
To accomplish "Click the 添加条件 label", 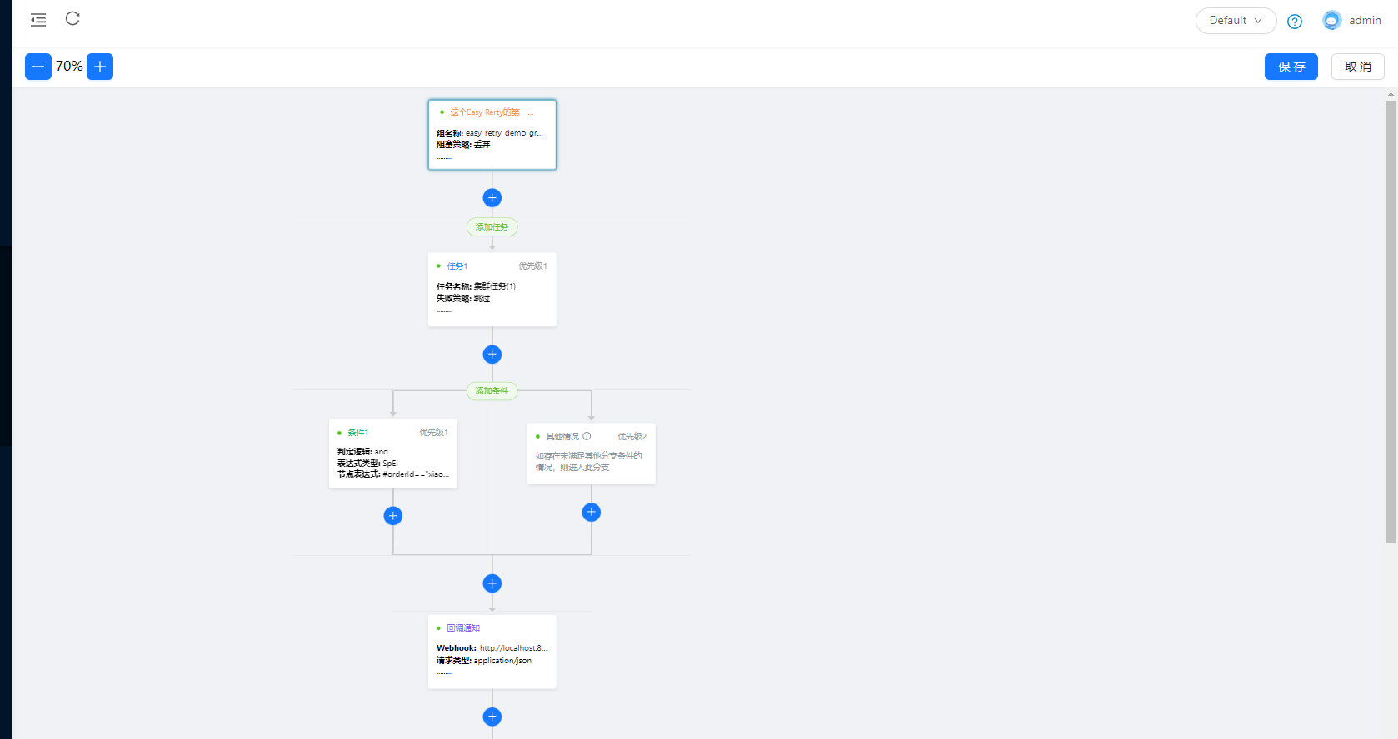I will pyautogui.click(x=492, y=391).
